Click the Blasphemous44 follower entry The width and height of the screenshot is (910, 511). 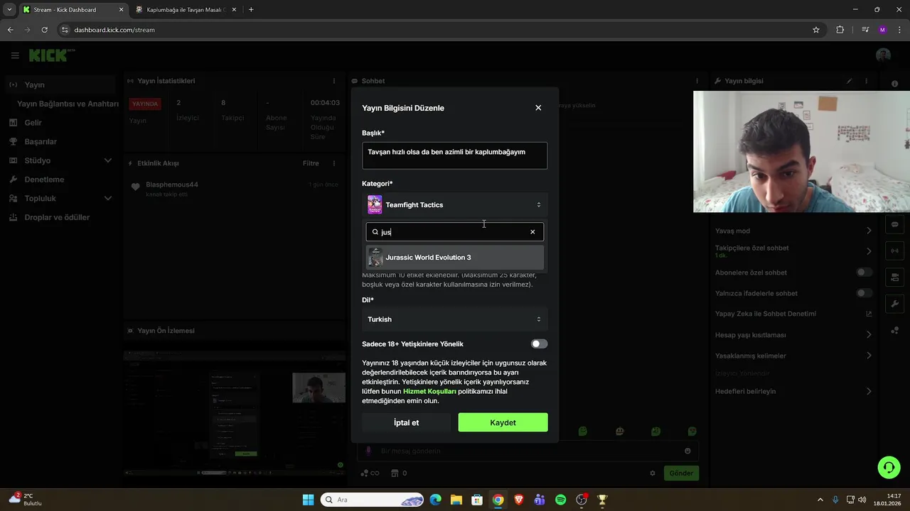pos(171,185)
